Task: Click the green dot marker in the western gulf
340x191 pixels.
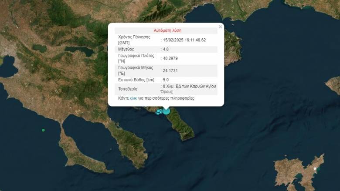Action: pos(43,130)
